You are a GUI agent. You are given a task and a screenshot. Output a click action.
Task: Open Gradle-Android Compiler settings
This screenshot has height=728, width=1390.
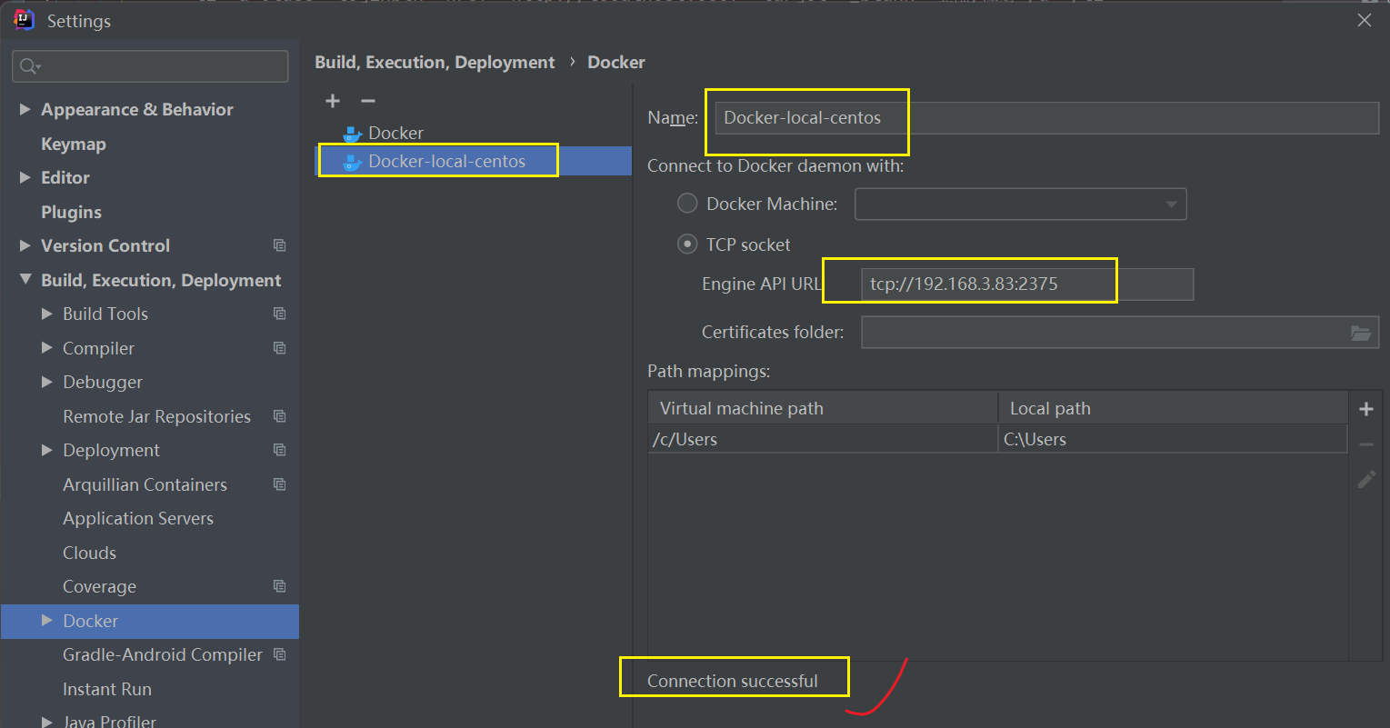(x=163, y=654)
